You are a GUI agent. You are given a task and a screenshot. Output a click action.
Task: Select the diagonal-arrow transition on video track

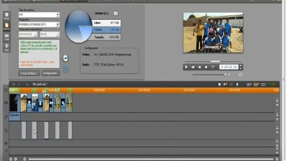[63, 103]
